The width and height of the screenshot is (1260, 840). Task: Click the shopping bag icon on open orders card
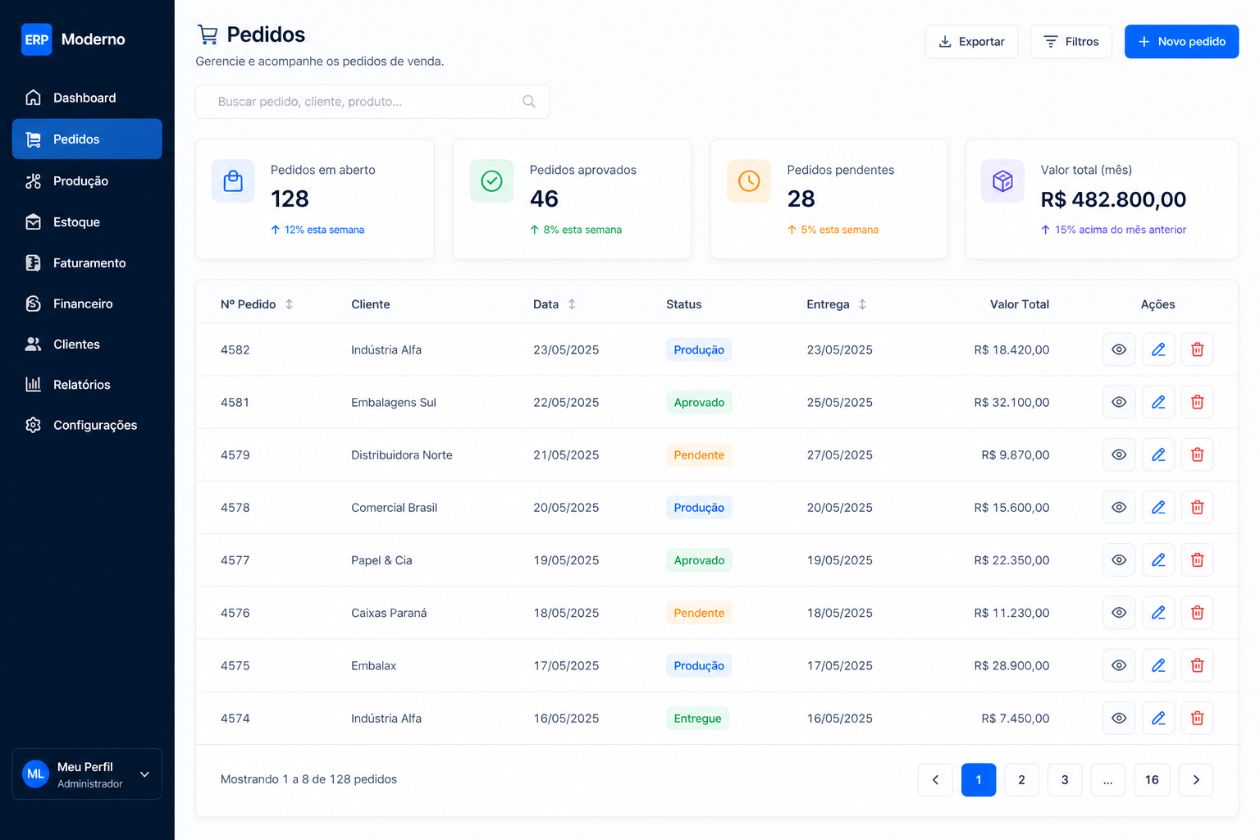coord(233,181)
